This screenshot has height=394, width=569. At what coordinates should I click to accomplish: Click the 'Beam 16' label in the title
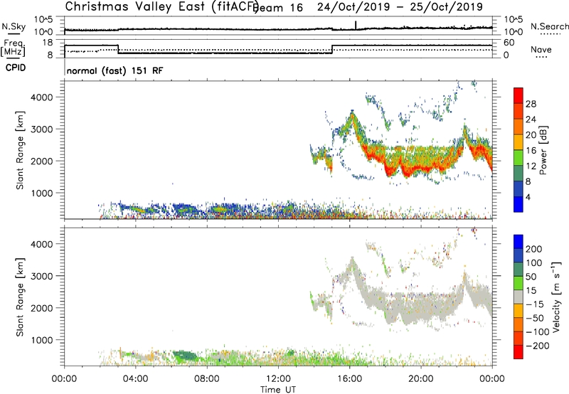278,7
